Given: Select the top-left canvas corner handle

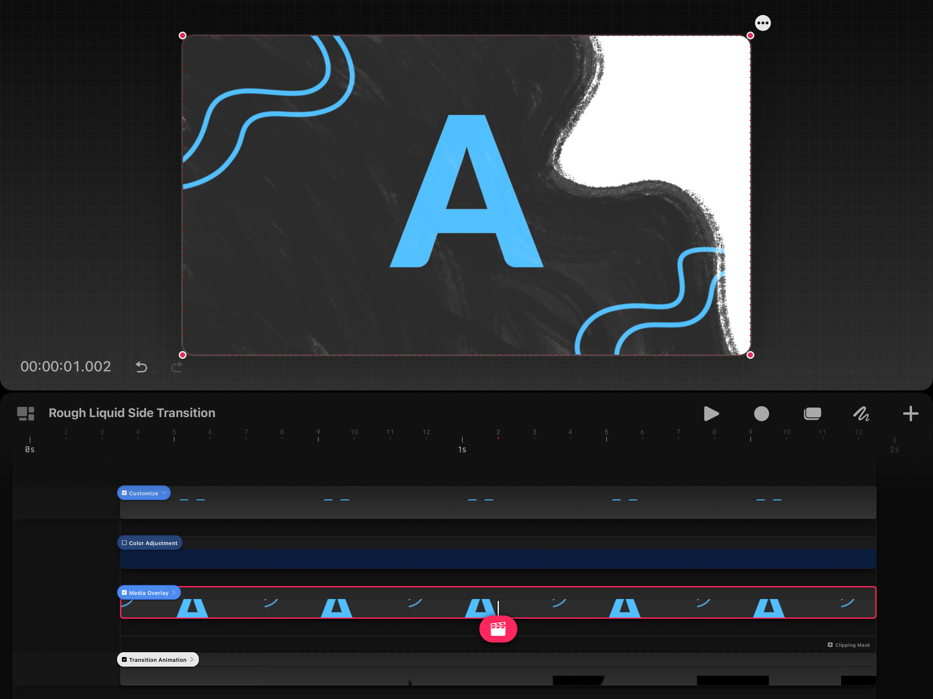Looking at the screenshot, I should [x=183, y=35].
